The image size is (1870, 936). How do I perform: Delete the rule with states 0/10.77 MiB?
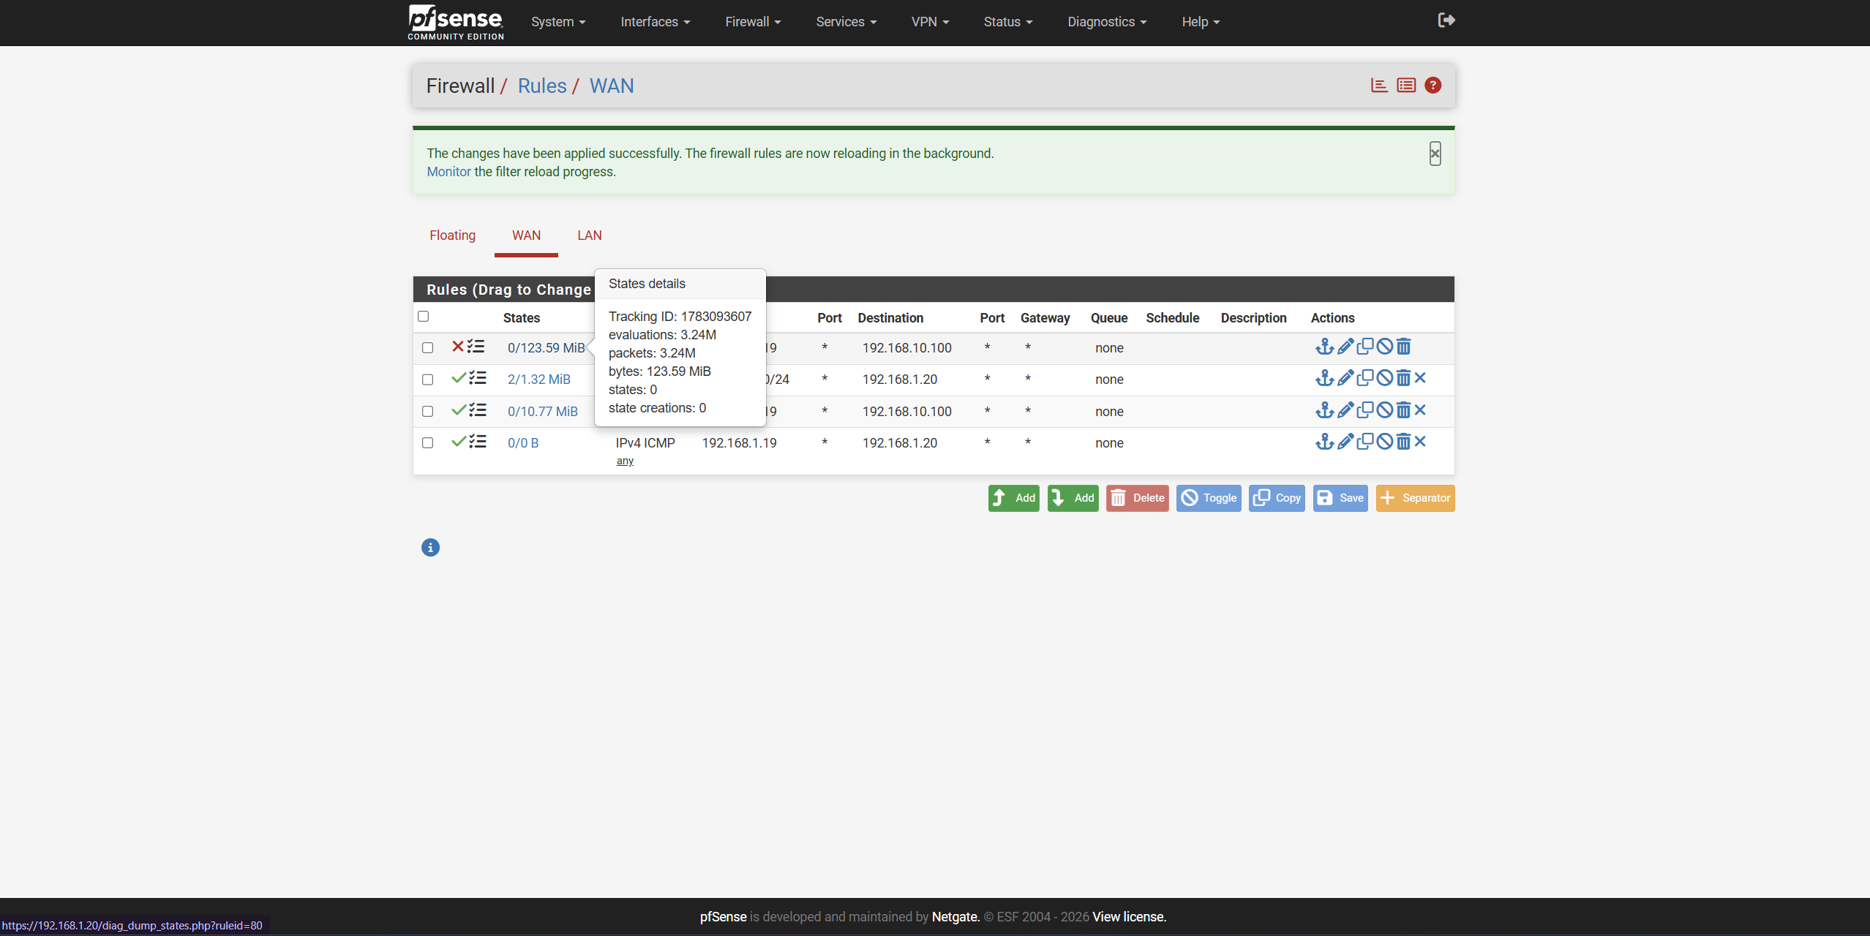pos(1403,410)
